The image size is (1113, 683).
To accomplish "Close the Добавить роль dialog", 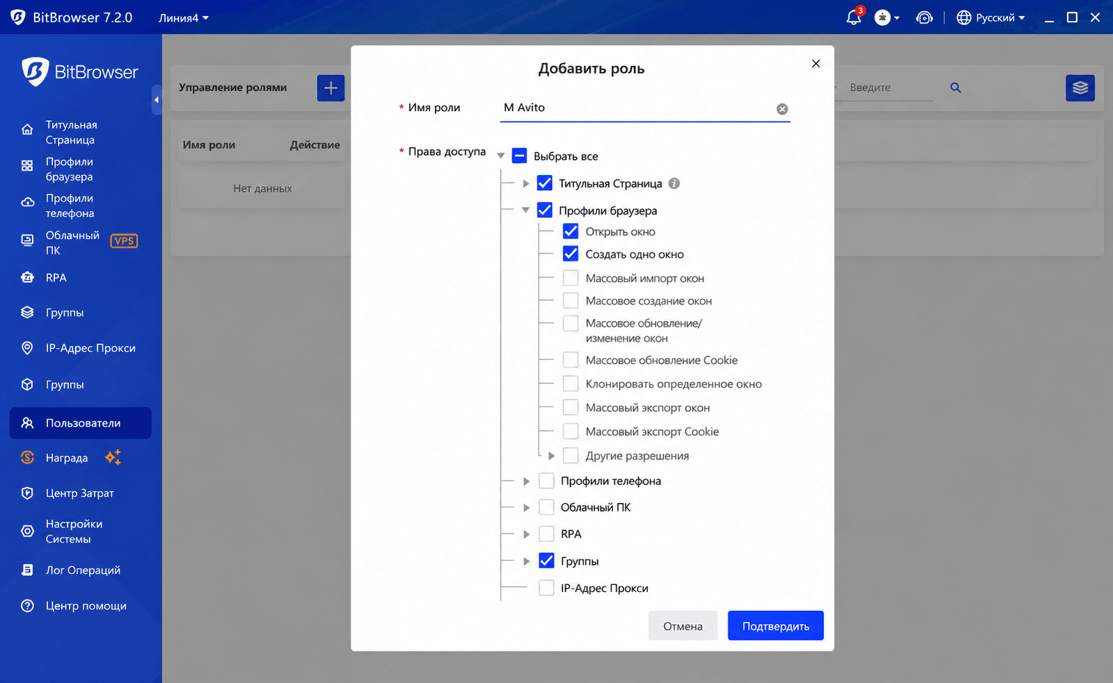I will coord(816,64).
